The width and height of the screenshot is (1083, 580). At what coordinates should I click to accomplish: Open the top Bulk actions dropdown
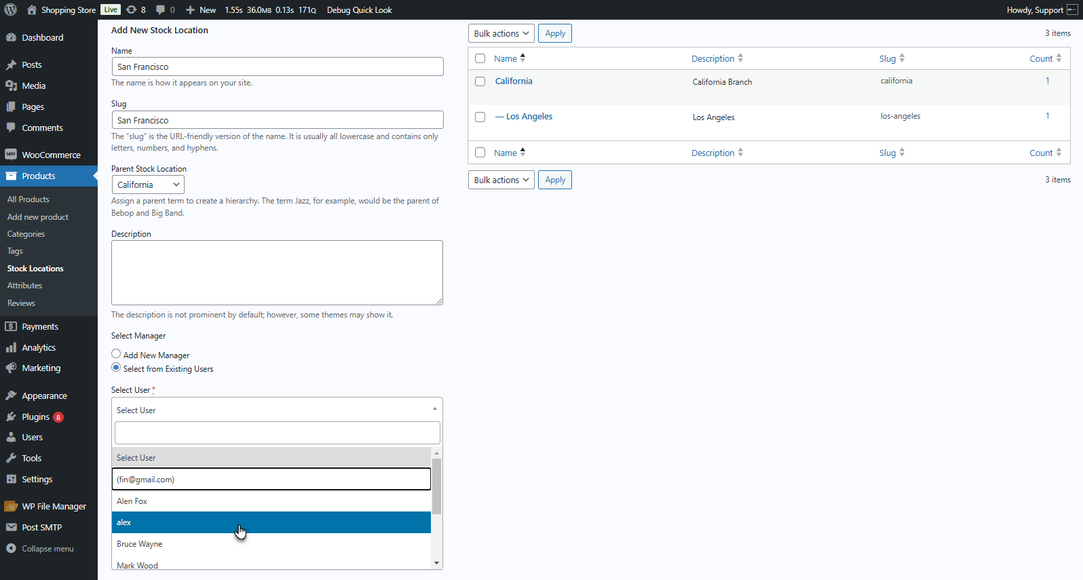(501, 33)
